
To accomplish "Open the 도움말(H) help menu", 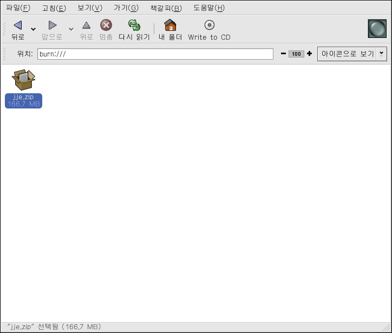I will [209, 8].
